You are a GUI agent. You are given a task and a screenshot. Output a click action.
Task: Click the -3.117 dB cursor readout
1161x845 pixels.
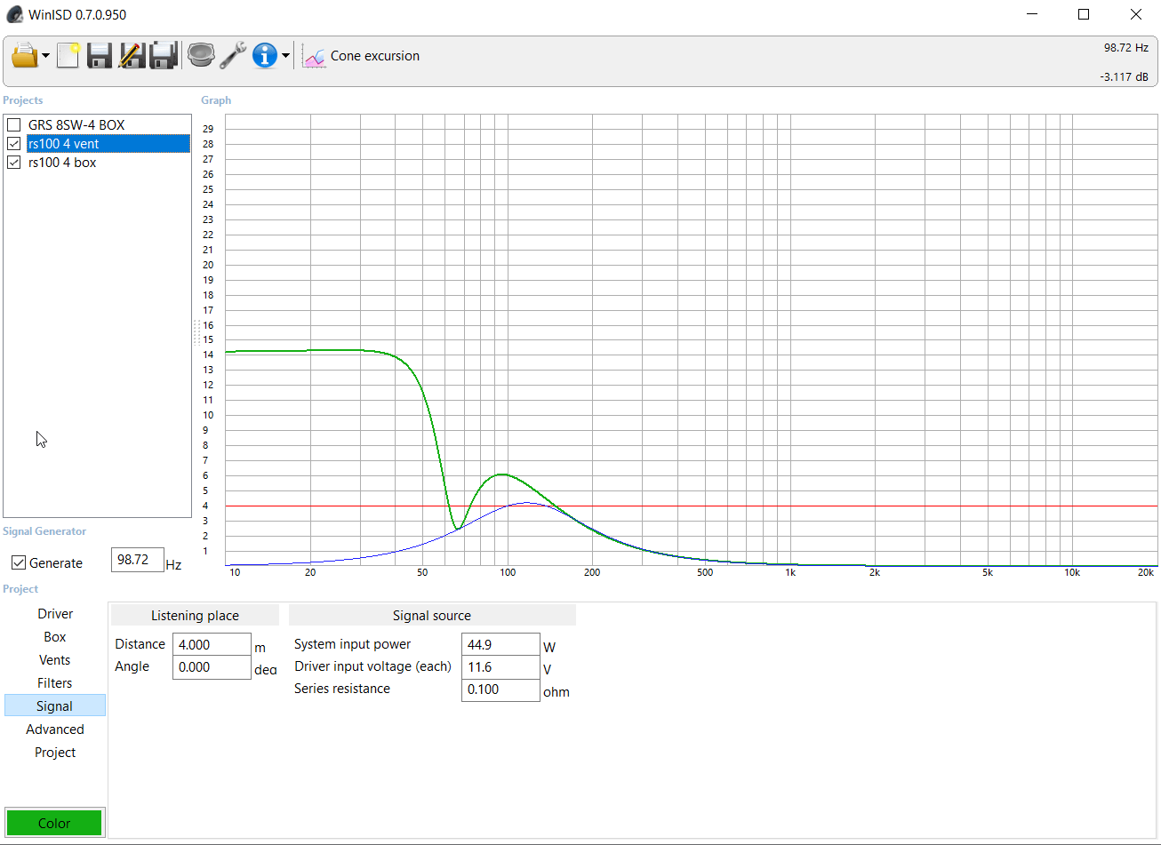point(1124,77)
